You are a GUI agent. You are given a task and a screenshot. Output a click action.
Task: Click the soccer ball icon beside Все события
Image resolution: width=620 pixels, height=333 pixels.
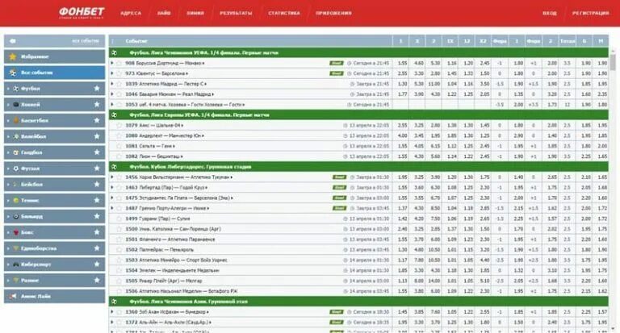pyautogui.click(x=13, y=73)
